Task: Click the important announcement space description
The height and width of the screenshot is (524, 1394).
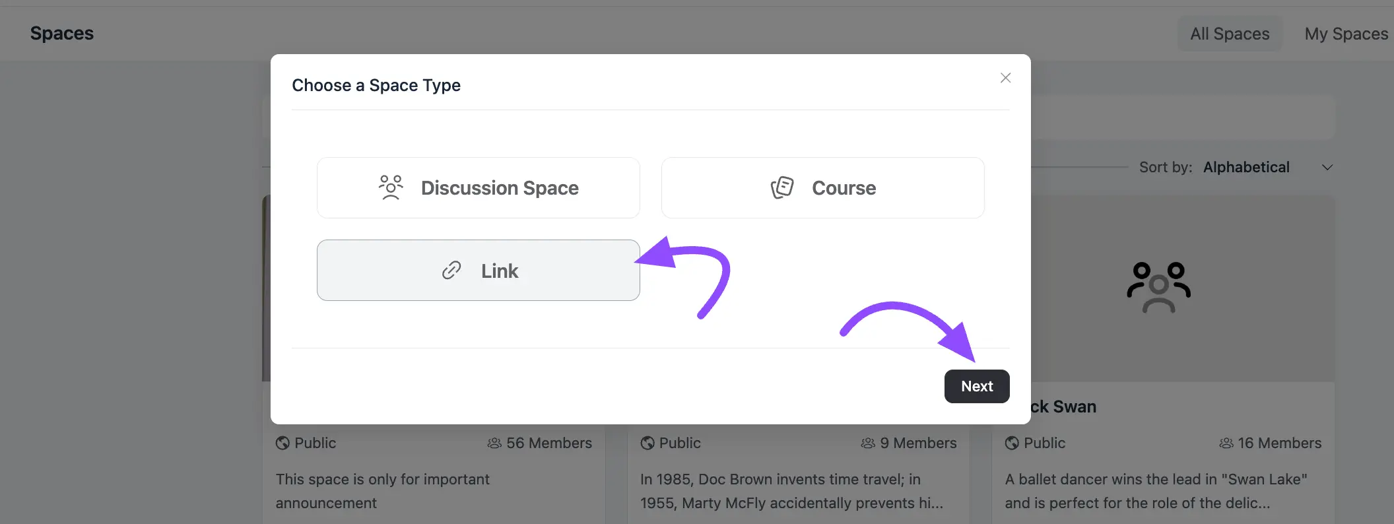Action: click(x=383, y=491)
